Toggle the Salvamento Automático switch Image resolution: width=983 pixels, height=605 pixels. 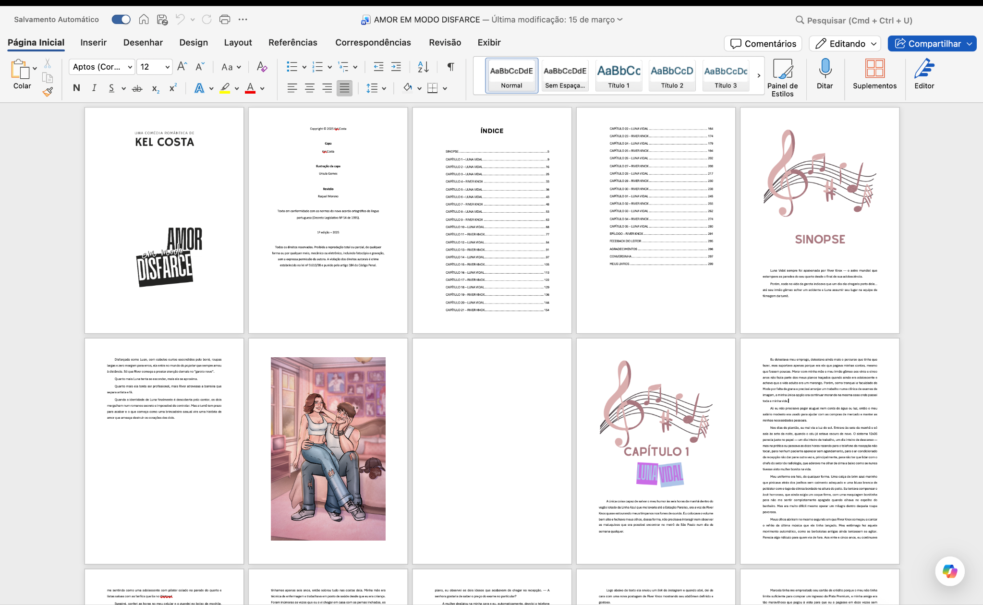click(x=121, y=20)
